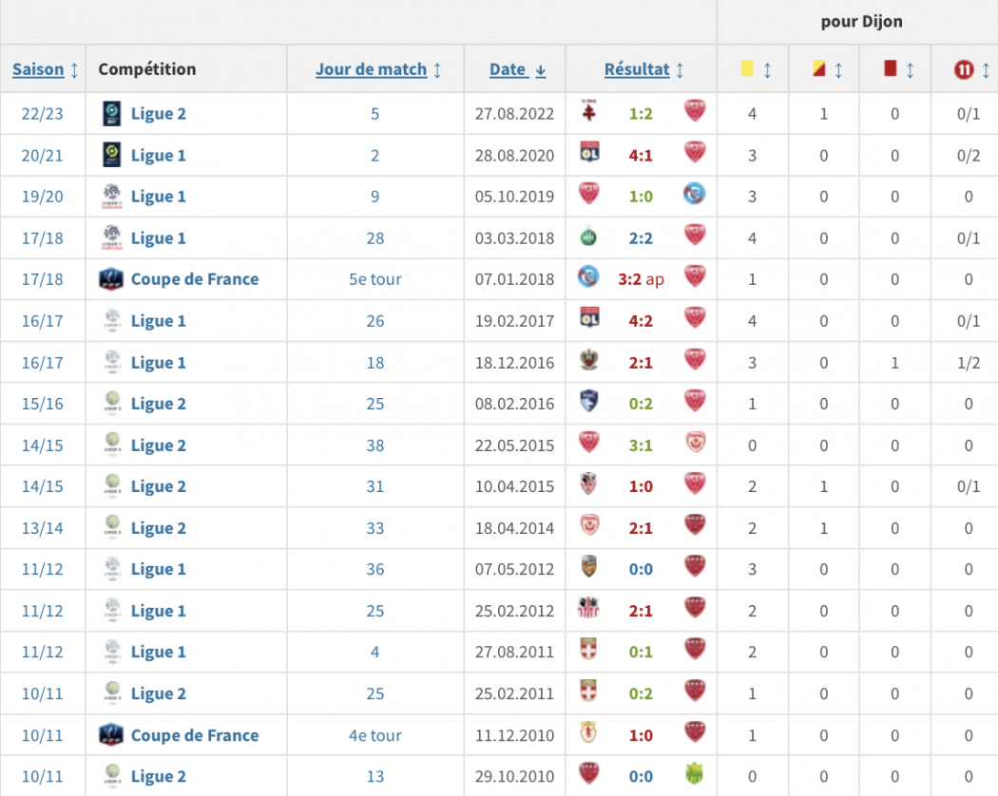
Task: Click Ligue 2 logo in 22/23 row
Action: 112,113
